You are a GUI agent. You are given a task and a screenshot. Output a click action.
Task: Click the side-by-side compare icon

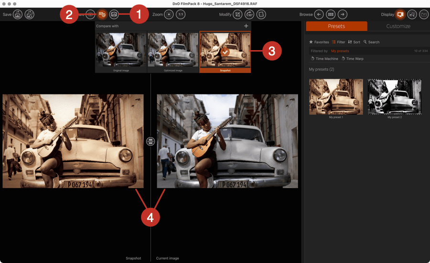(x=114, y=15)
